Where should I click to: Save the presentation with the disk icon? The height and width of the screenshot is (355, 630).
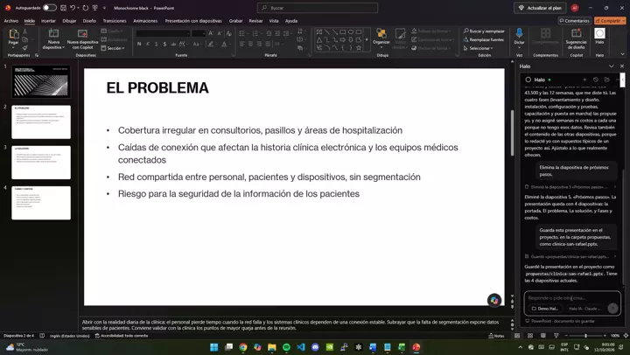[64, 8]
